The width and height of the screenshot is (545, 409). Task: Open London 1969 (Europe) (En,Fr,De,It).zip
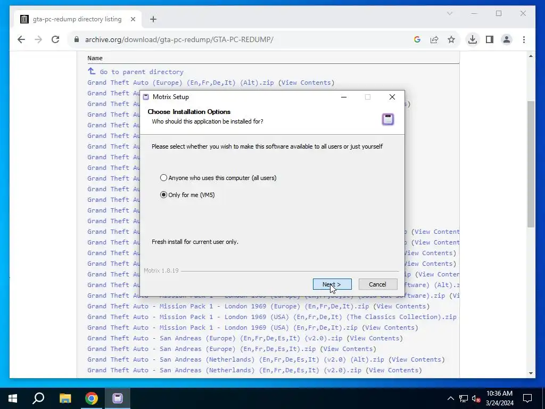(x=228, y=306)
